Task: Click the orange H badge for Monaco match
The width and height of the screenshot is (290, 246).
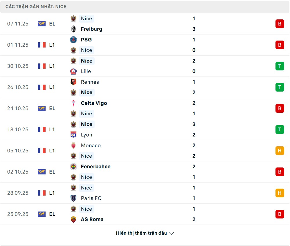Action: tap(280, 151)
